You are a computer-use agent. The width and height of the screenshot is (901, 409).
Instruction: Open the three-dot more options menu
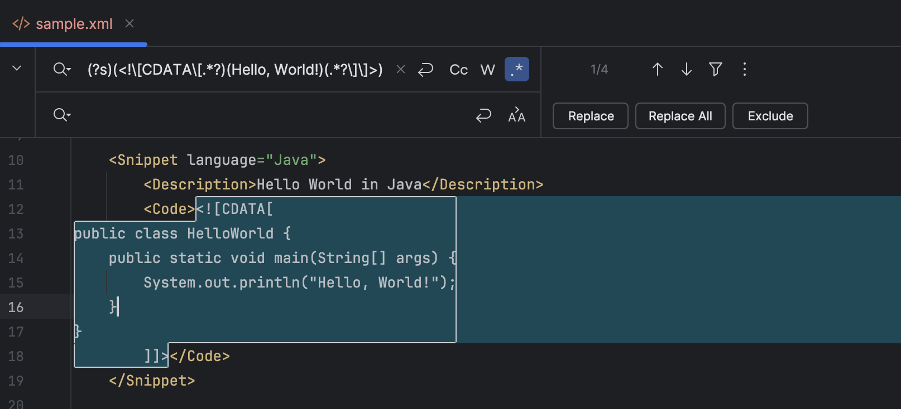pyautogui.click(x=745, y=69)
